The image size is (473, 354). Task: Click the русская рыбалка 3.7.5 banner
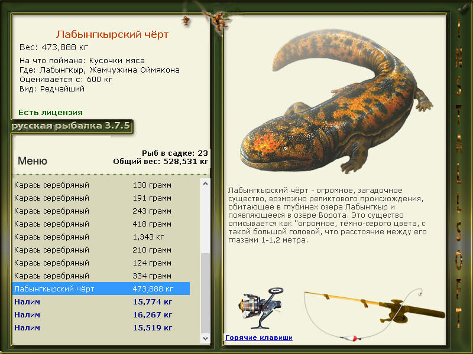click(x=72, y=126)
